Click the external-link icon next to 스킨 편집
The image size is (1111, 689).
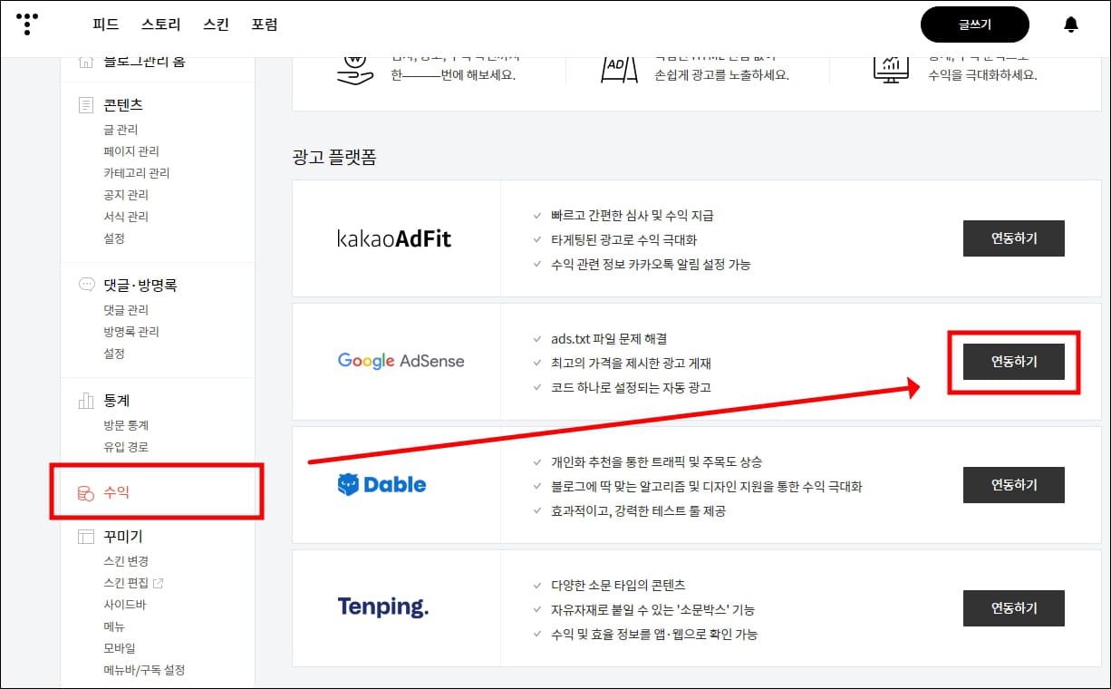(159, 583)
